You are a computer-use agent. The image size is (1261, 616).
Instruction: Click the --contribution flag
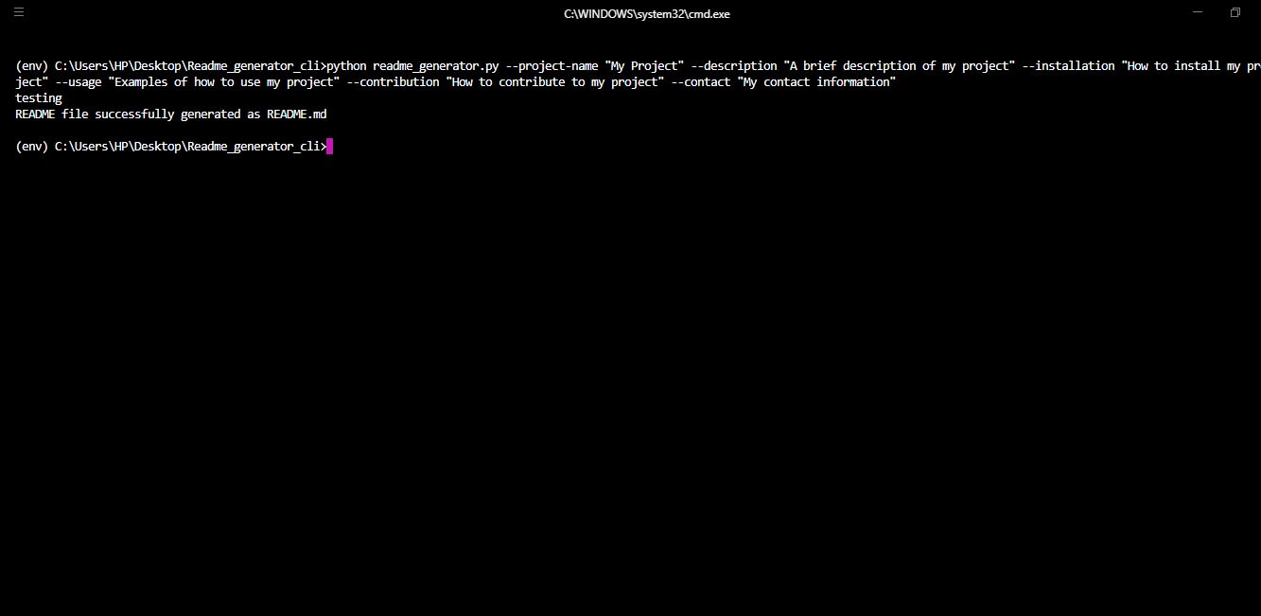click(x=393, y=82)
